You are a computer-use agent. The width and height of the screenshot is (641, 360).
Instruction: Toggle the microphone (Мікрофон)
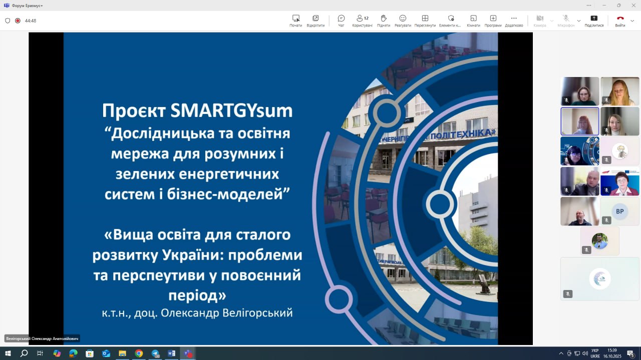point(566,20)
